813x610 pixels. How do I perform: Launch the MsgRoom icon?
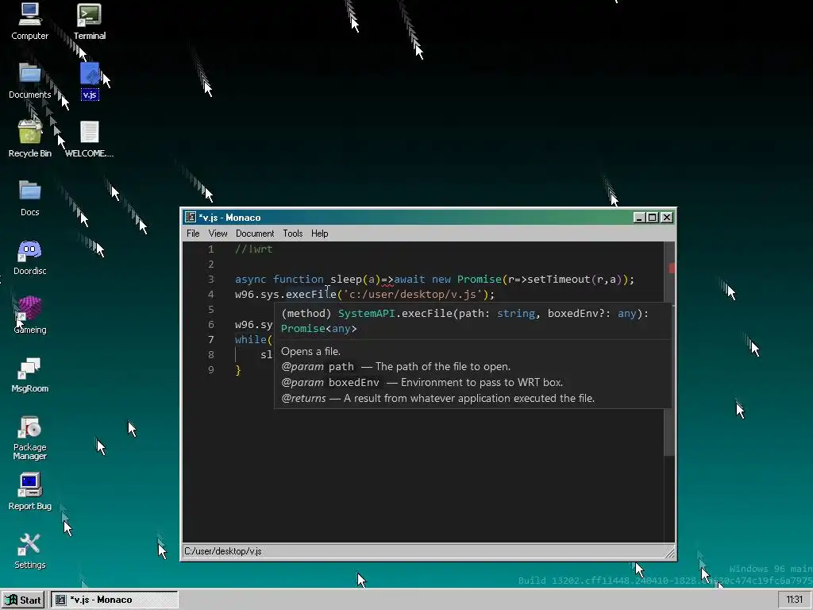(x=29, y=374)
